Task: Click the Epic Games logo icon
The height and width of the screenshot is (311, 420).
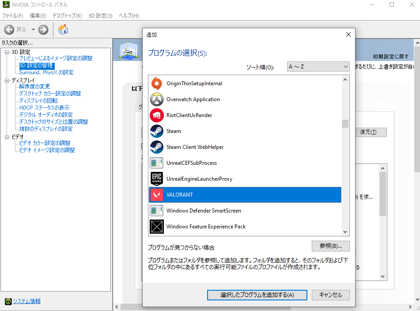Action: [157, 179]
